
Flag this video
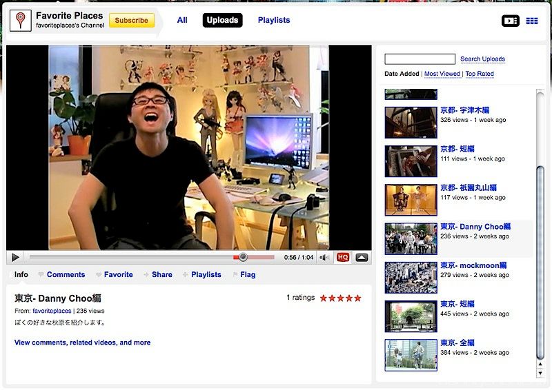(248, 274)
